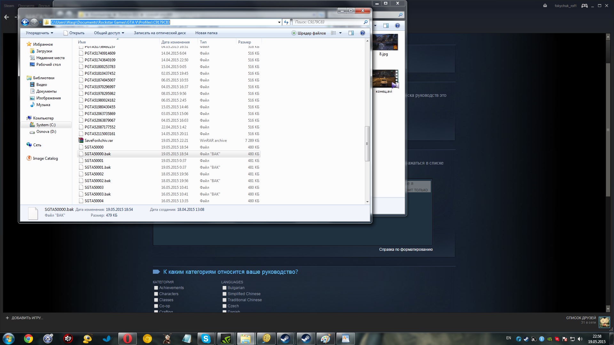This screenshot has width=614, height=345.
Task: Click the change view icon in toolbar
Action: (333, 33)
